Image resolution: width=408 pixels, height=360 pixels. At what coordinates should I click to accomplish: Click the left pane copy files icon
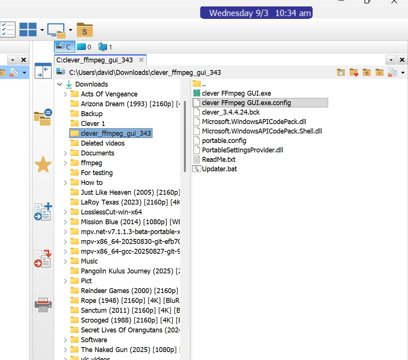pos(14,73)
